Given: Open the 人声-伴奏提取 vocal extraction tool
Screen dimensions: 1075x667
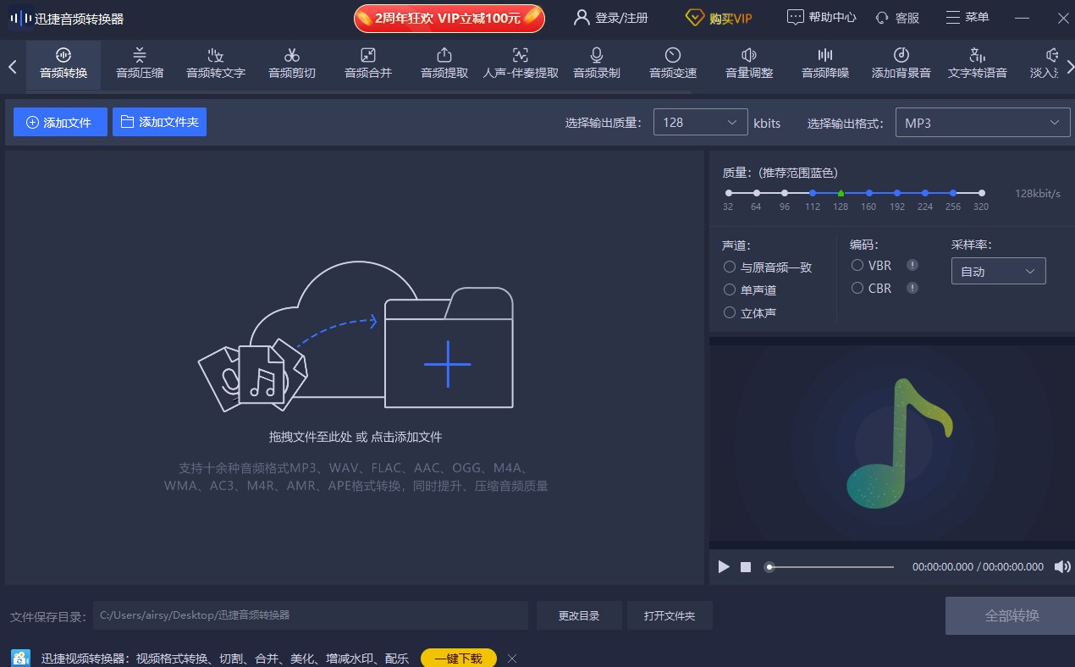Looking at the screenshot, I should coord(519,63).
